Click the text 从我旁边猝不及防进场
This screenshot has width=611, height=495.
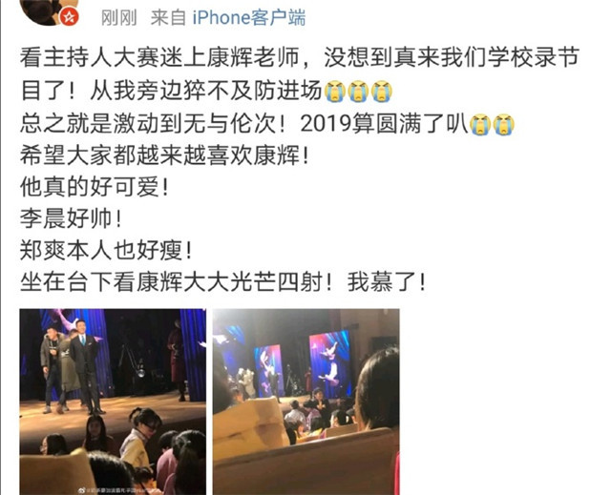point(206,91)
